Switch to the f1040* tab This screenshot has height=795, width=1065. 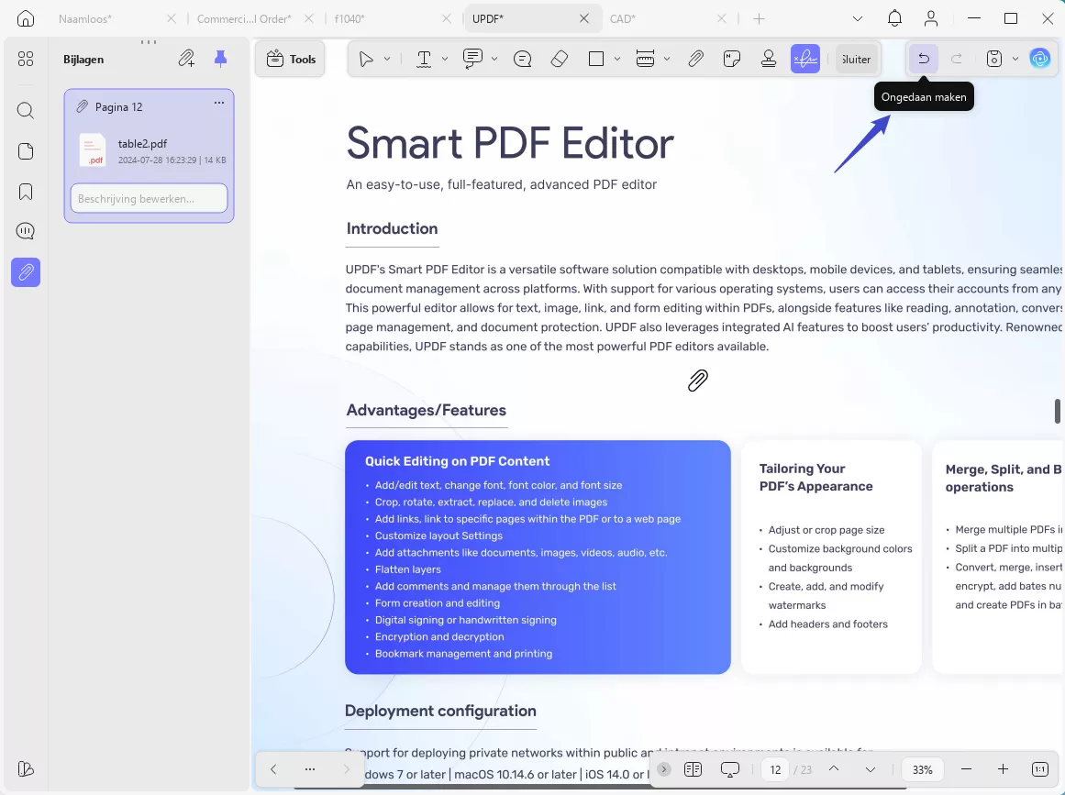349,19
